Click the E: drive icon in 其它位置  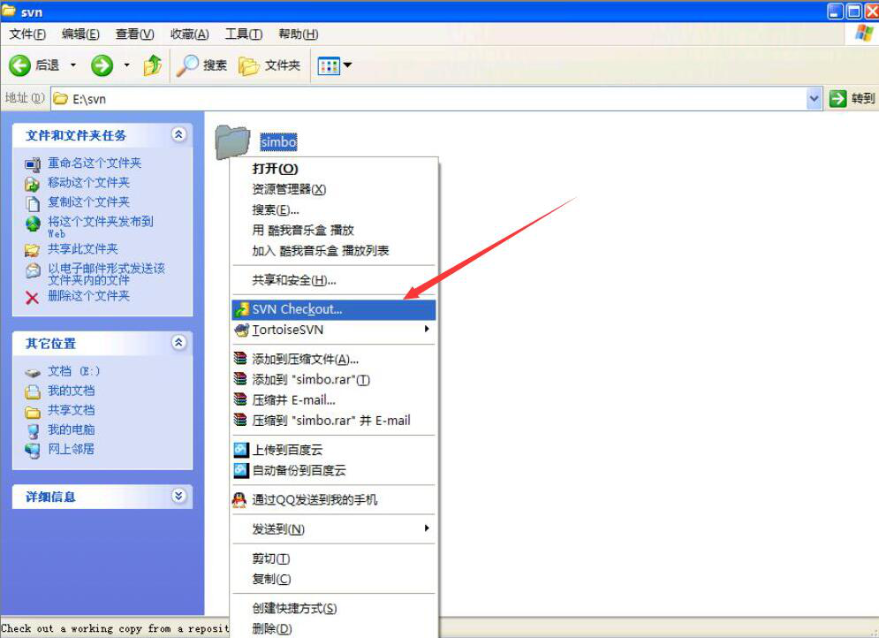coord(33,372)
